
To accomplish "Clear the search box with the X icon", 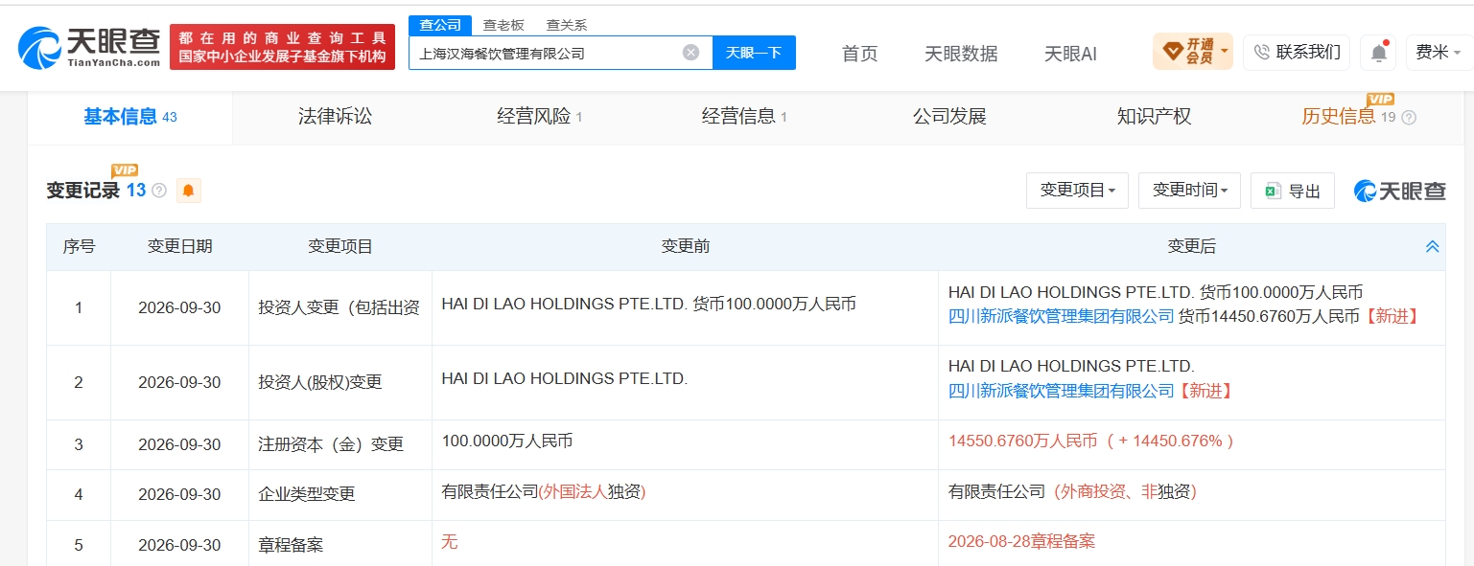I will (690, 53).
